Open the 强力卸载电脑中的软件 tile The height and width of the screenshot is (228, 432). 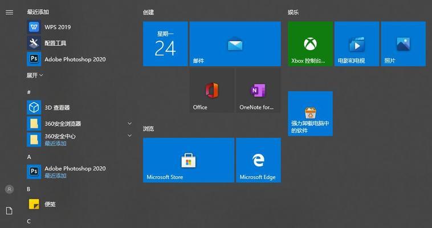pos(310,113)
